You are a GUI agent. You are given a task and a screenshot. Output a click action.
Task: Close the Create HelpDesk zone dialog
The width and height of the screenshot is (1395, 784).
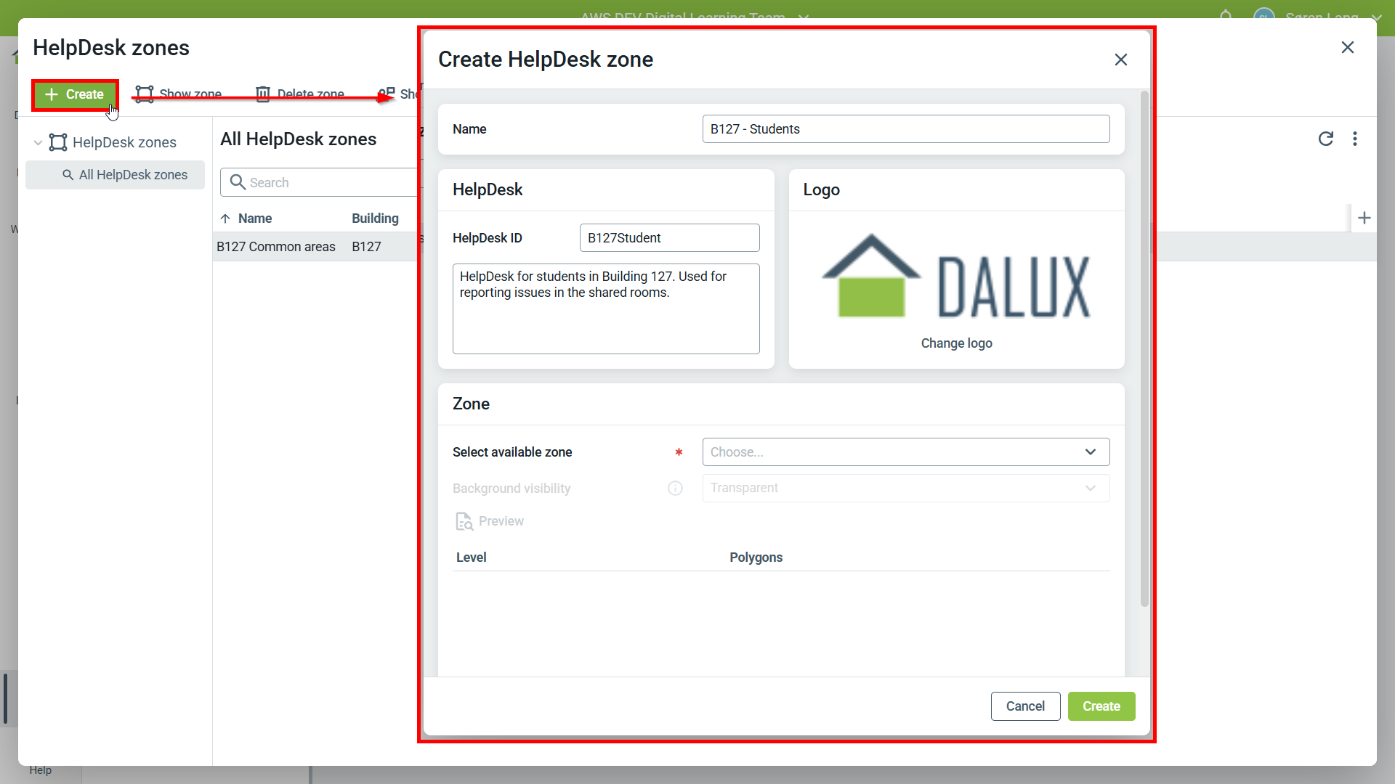[x=1121, y=60]
